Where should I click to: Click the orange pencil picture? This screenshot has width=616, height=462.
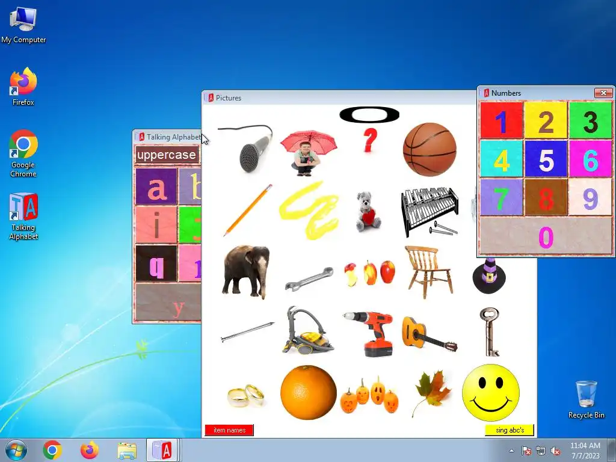(248, 210)
